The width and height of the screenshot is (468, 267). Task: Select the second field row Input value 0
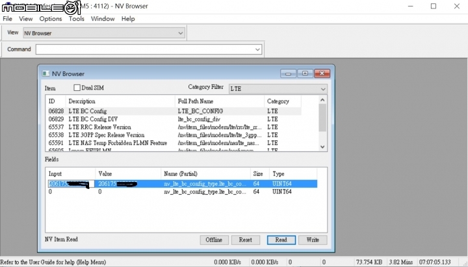[x=50, y=192]
